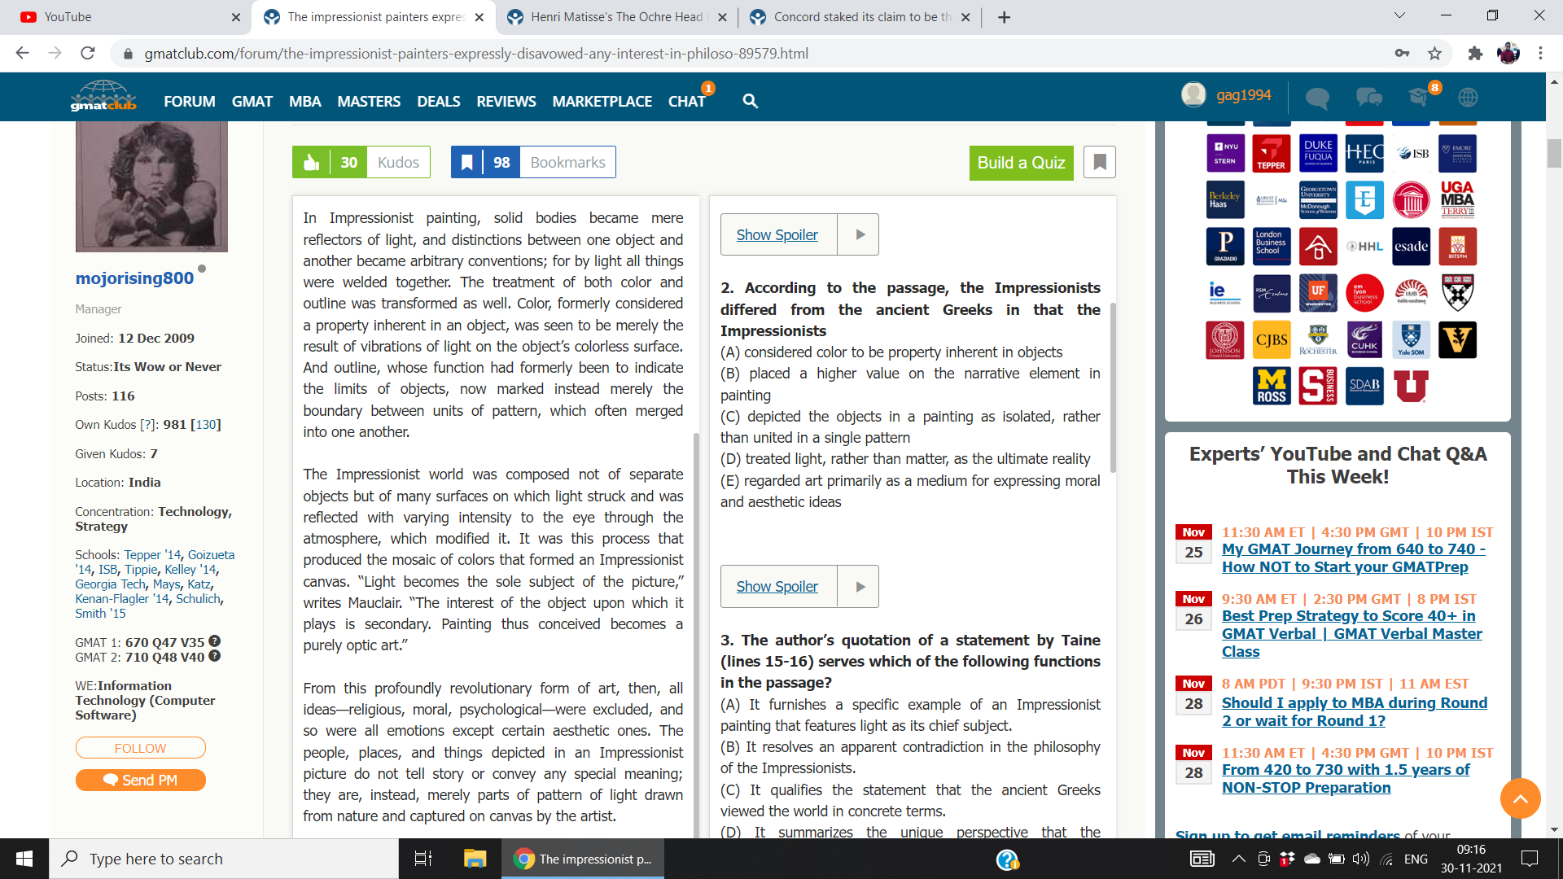Reveal the spoiler for question 2
The width and height of the screenshot is (1563, 879).
tap(777, 234)
